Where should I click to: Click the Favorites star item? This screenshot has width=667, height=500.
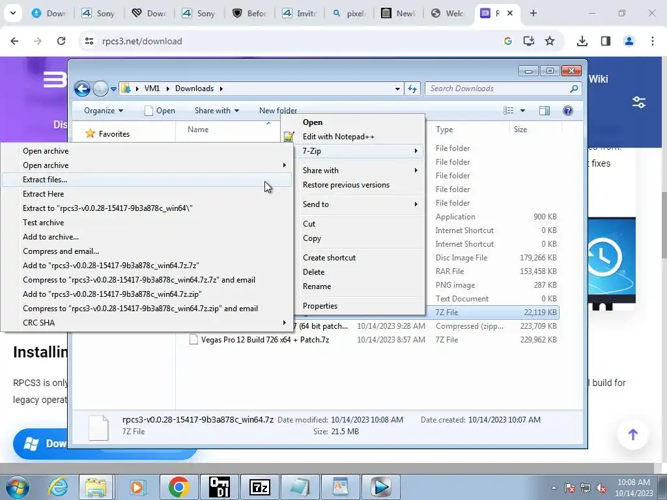tap(107, 134)
